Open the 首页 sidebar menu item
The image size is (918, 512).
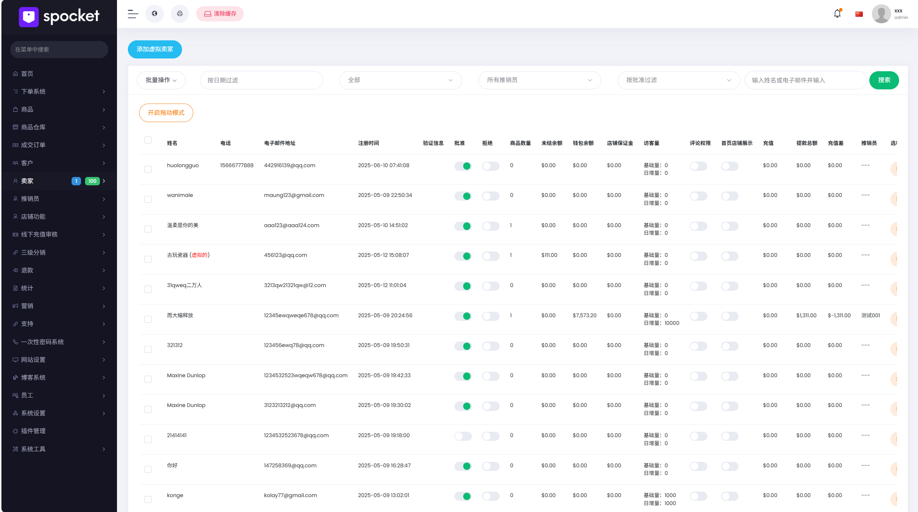[27, 74]
